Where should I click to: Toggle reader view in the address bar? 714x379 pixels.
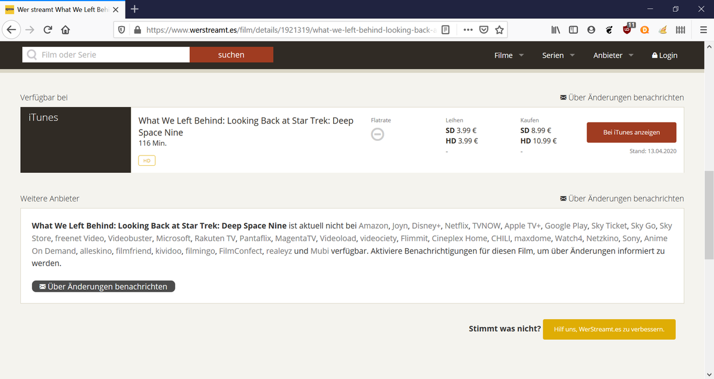tap(446, 30)
